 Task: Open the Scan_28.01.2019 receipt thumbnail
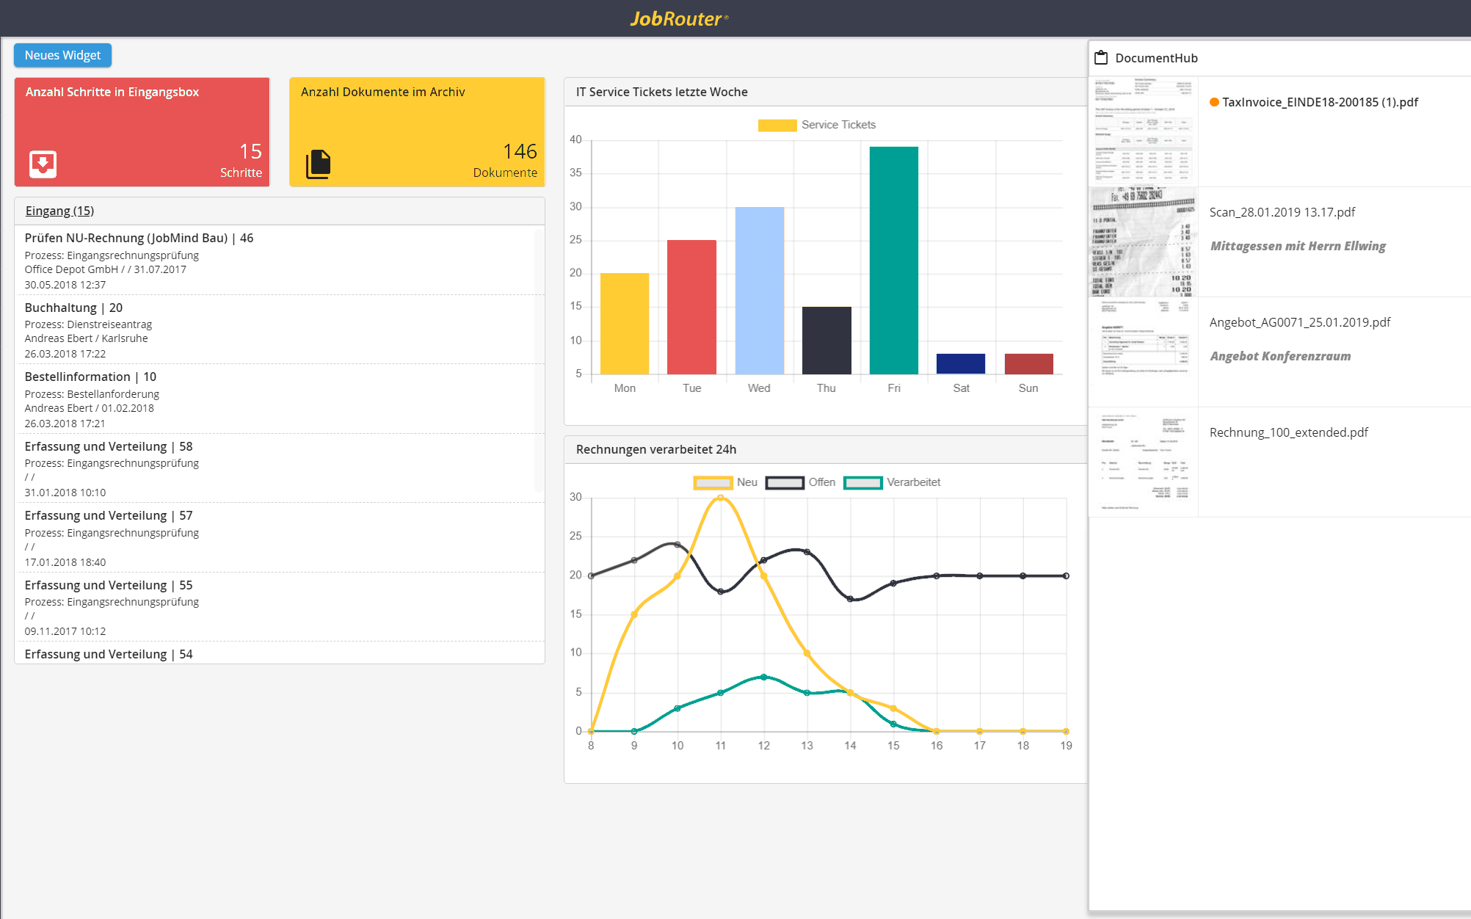tap(1144, 241)
